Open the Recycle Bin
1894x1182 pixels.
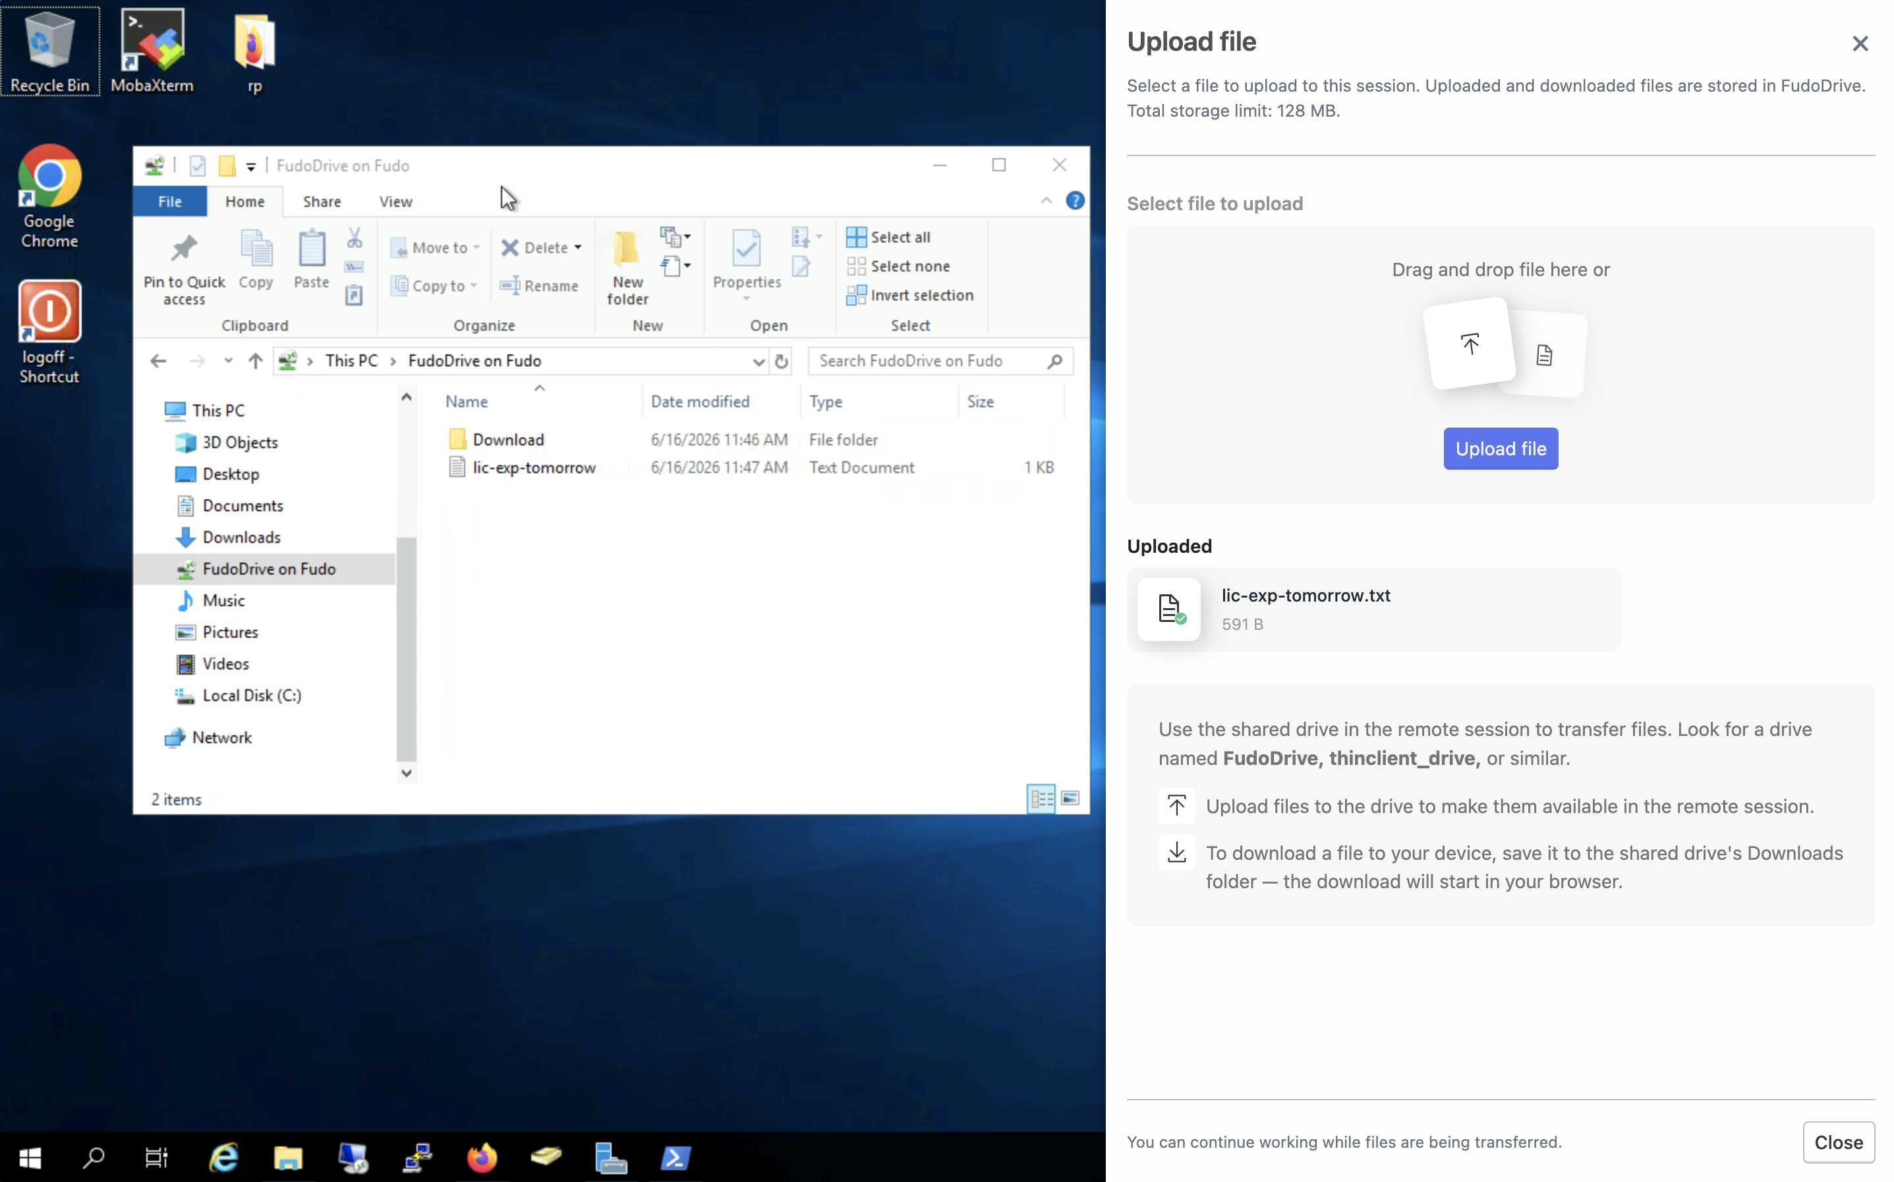click(x=50, y=51)
